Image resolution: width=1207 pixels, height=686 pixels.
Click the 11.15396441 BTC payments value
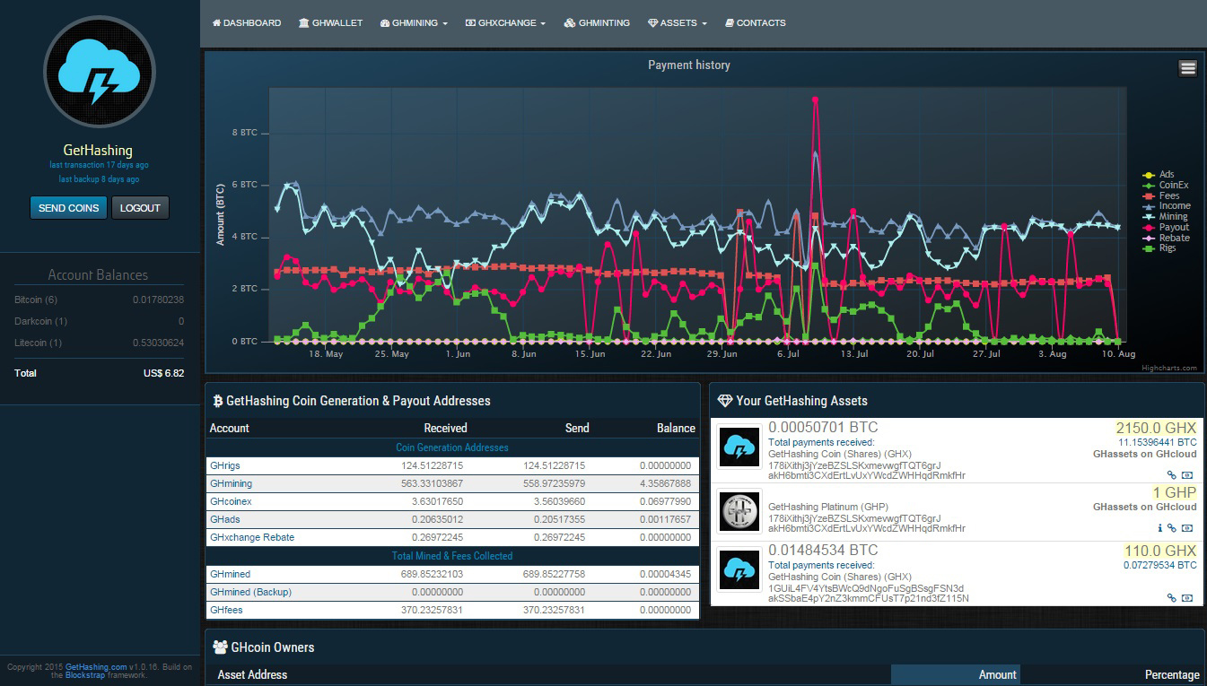coord(1158,442)
